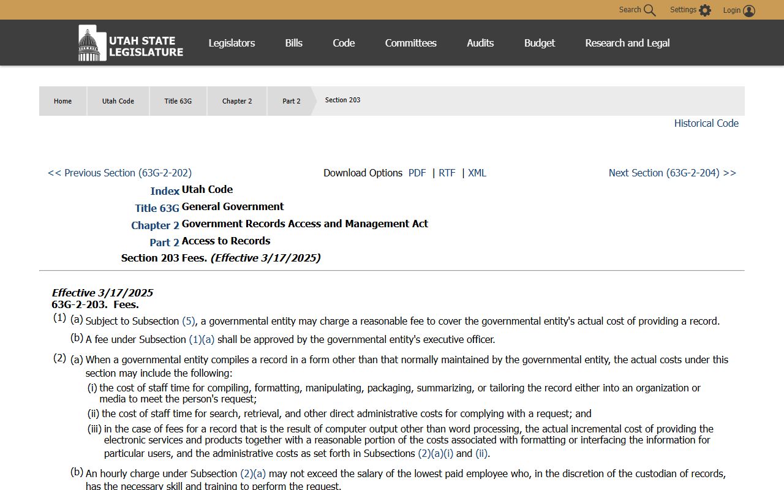This screenshot has width=784, height=490.
Task: Open the Part 2 heading link
Action: point(164,243)
